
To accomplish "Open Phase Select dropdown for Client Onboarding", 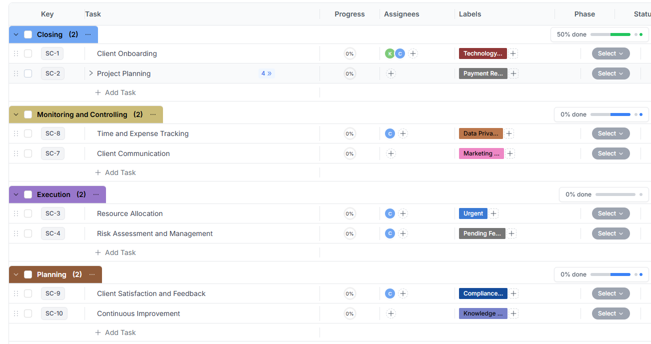I will pyautogui.click(x=610, y=53).
